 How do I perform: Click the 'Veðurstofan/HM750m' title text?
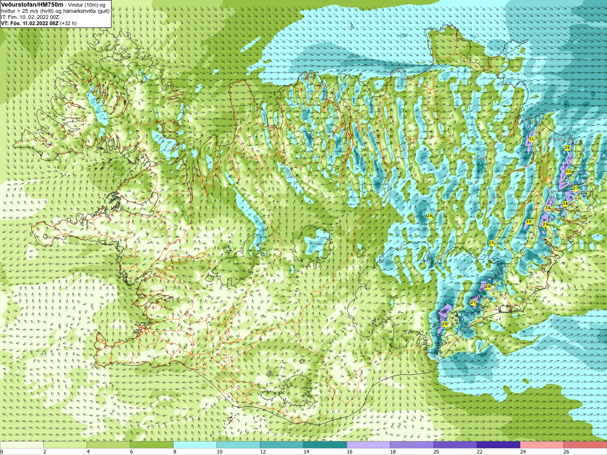point(32,4)
